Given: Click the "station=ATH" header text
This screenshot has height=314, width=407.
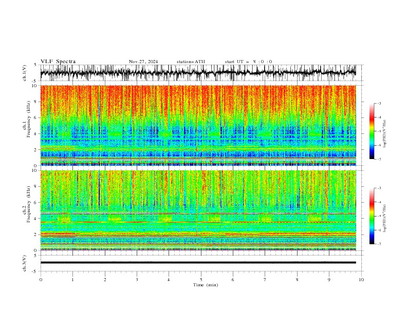Looking at the screenshot, I should click(x=191, y=62).
